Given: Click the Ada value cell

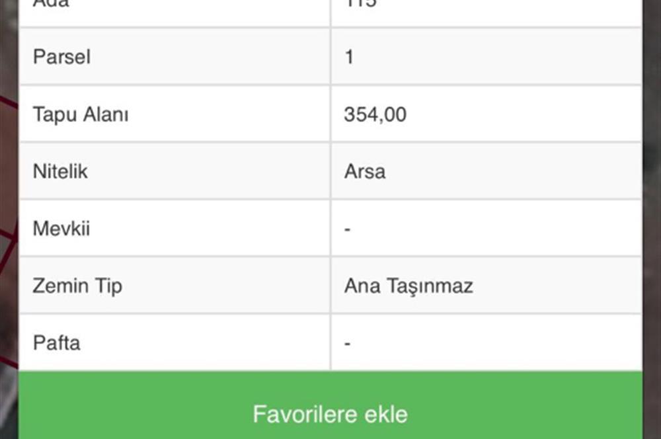Looking at the screenshot, I should point(350,5).
